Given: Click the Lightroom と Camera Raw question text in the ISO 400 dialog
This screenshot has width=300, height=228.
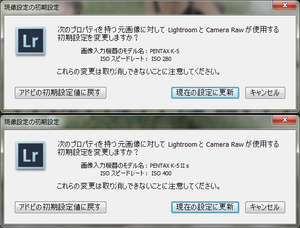Looking at the screenshot, I should 168,148.
